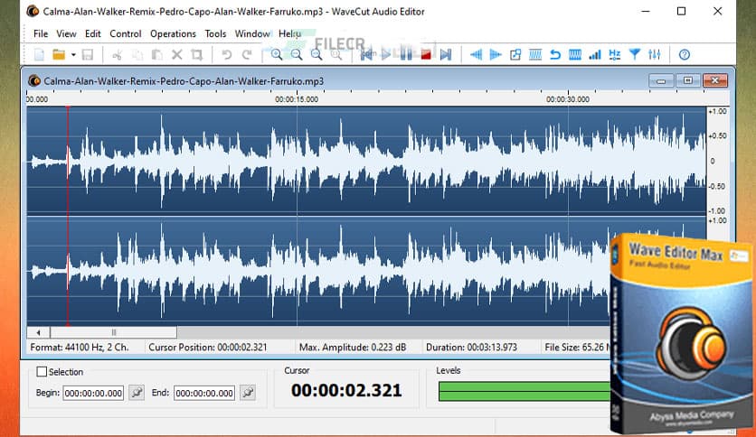Screen dimensions: 756x437
Task: Click the horizontal scrollbar left arrow
Action: tap(38, 332)
